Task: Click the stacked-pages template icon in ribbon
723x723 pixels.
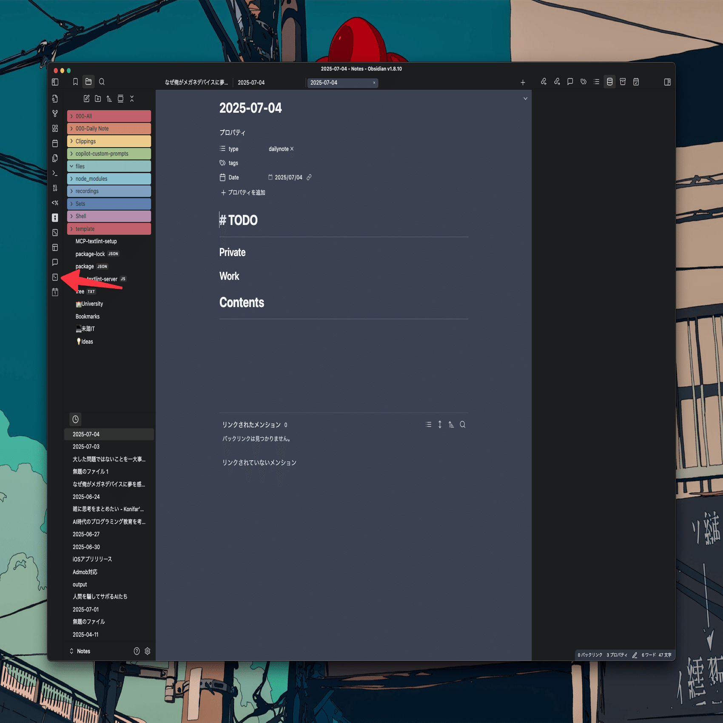Action: tap(55, 158)
